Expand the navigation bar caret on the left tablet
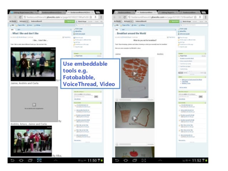The image size is (228, 171). tap(56, 160)
